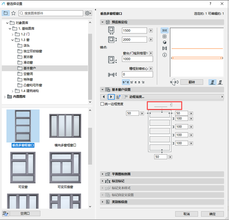
Task: Click the sill height anchor icon
Action: pos(112,60)
